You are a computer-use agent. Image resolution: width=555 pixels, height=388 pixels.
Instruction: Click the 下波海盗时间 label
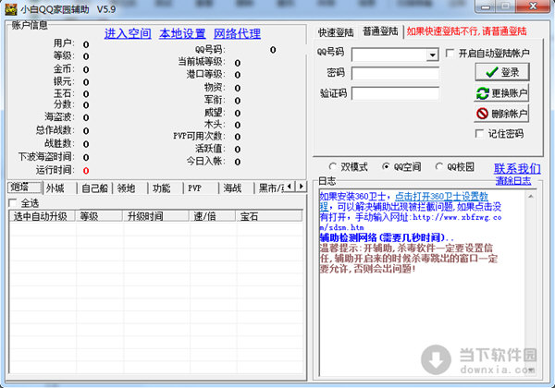pos(46,156)
